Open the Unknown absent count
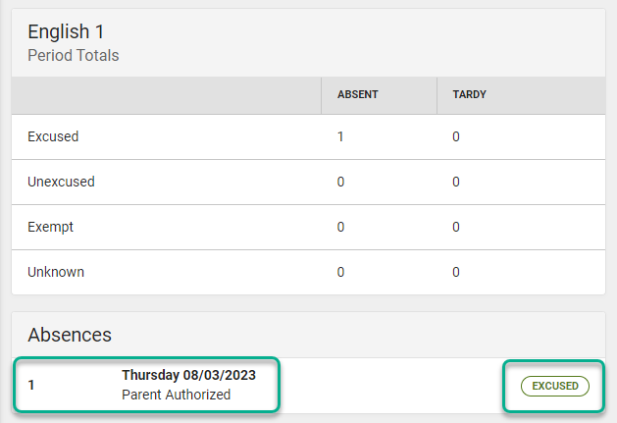The height and width of the screenshot is (423, 617). pos(340,272)
